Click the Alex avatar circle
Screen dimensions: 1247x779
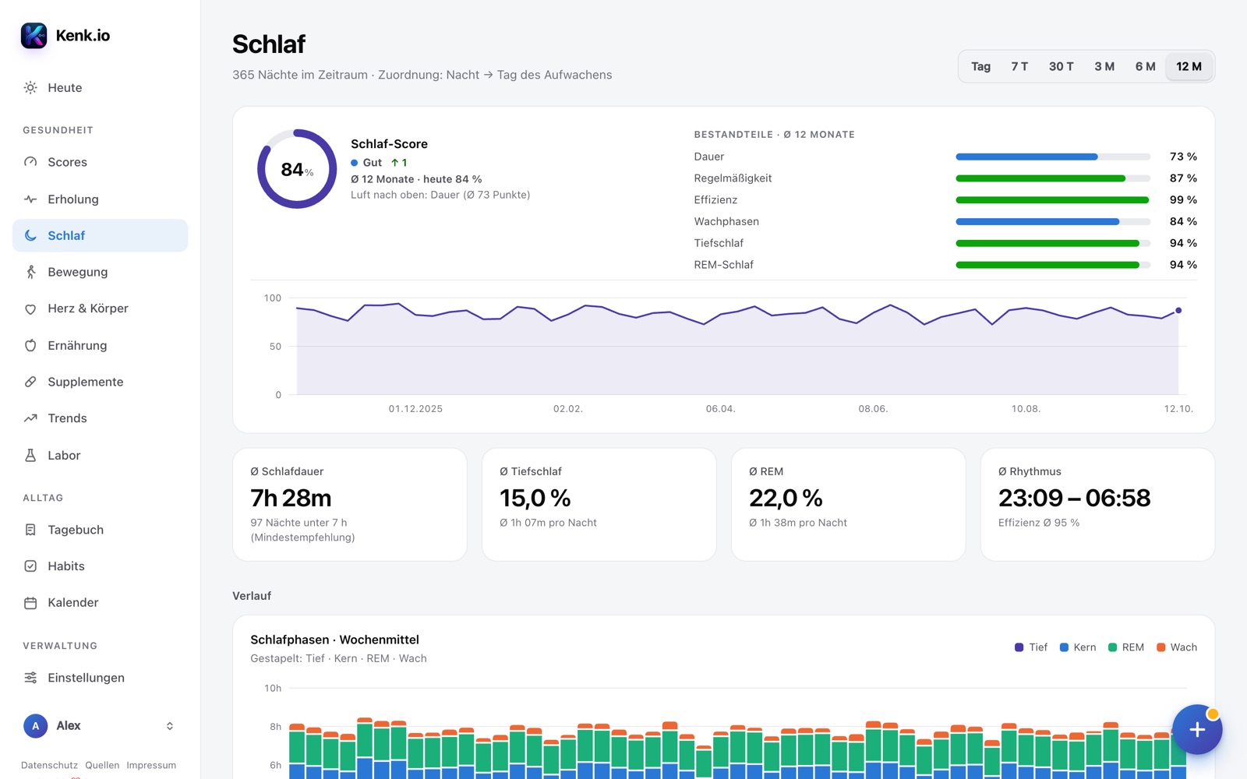pyautogui.click(x=35, y=726)
